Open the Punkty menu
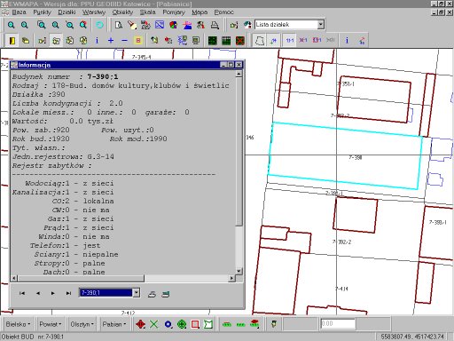This screenshot has height=341, width=454. 42,12
